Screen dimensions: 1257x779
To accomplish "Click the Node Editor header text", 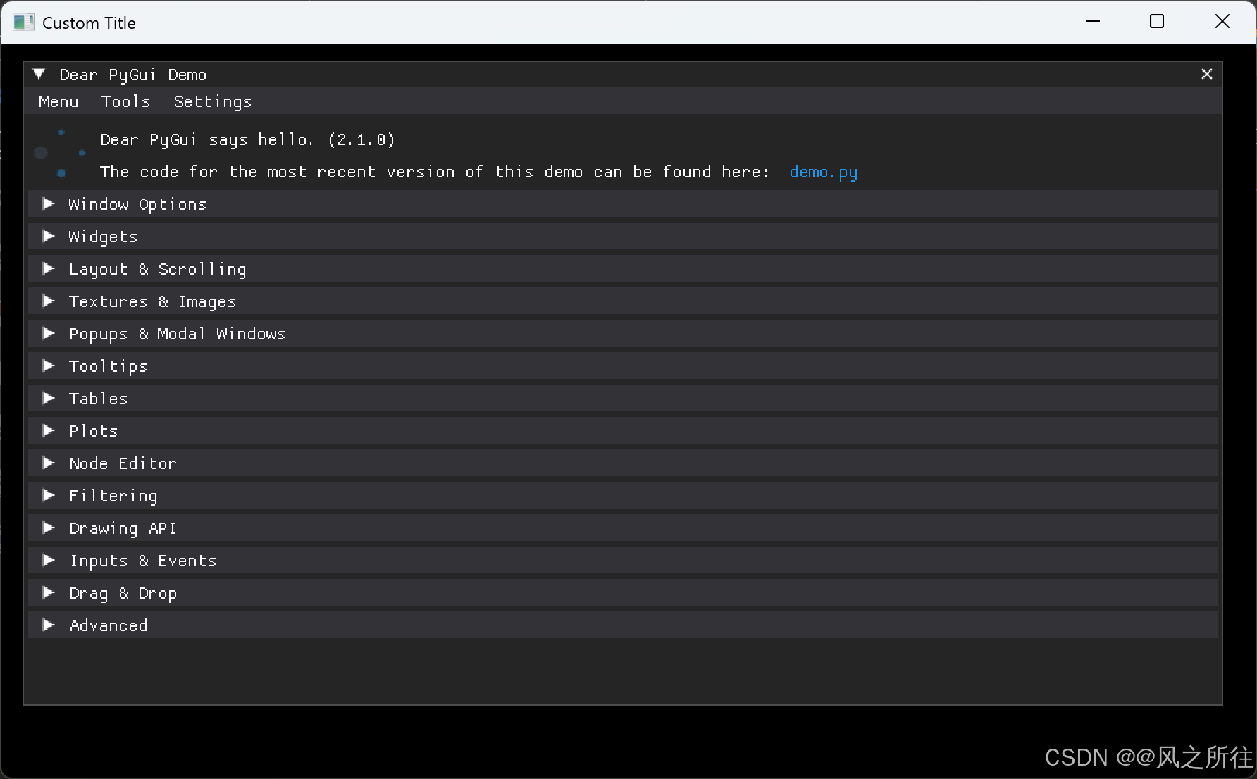I will coord(123,463).
